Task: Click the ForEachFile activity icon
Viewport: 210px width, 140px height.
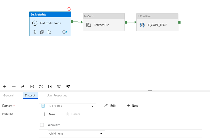Action: point(88,25)
